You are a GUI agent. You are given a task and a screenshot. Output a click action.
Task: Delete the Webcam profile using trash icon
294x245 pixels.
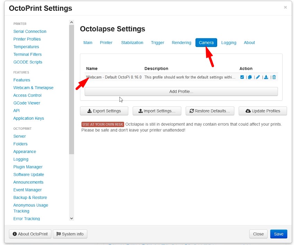tap(274, 77)
